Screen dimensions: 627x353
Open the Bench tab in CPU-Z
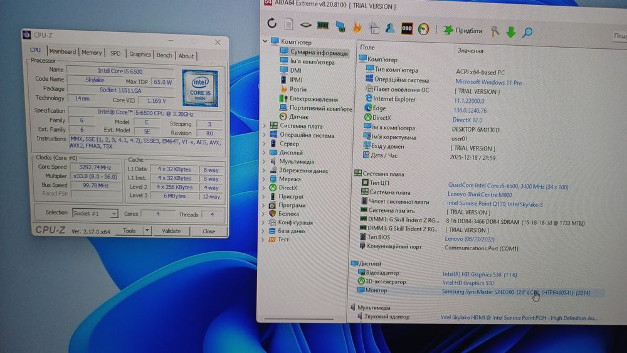164,55
